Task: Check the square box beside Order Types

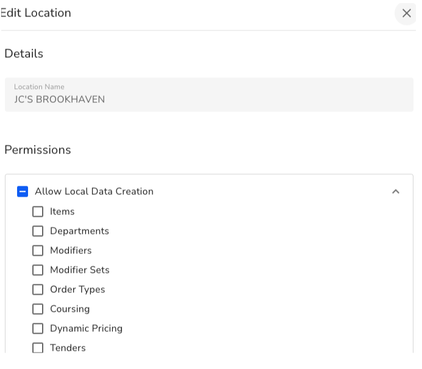Action: [x=38, y=290]
